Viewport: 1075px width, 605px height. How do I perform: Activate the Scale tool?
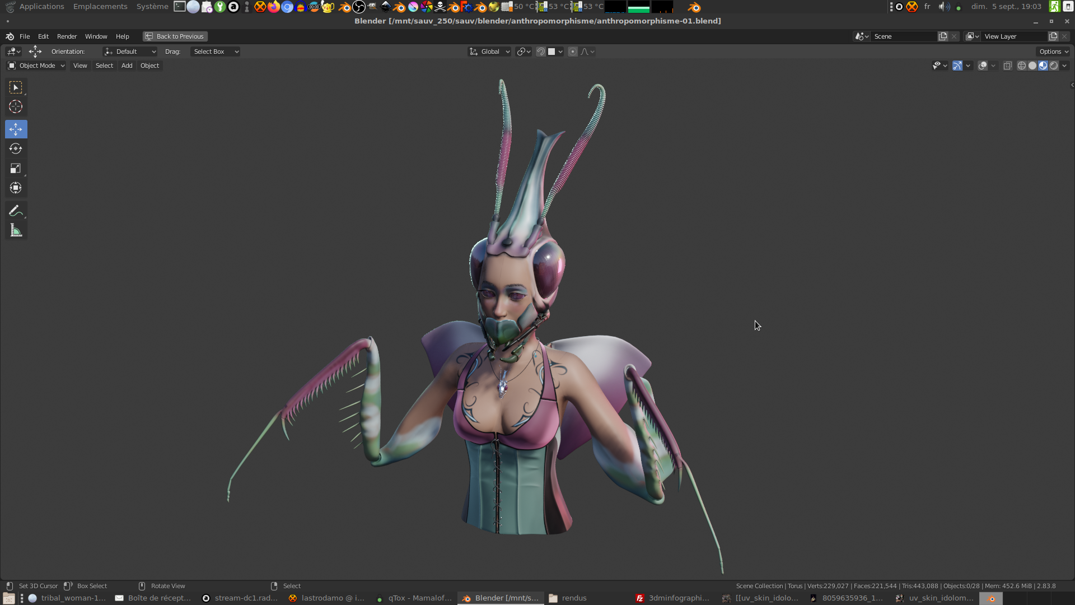coord(16,169)
